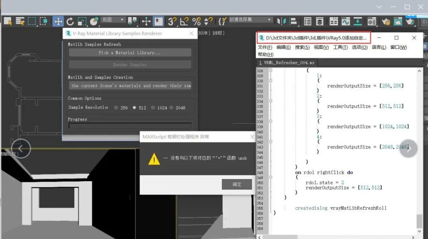Toggle the Keyboard Shortcut Override button

click(158, 21)
